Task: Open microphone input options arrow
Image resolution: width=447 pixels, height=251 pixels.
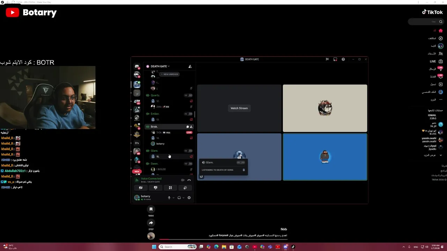Action: pyautogui.click(x=173, y=198)
